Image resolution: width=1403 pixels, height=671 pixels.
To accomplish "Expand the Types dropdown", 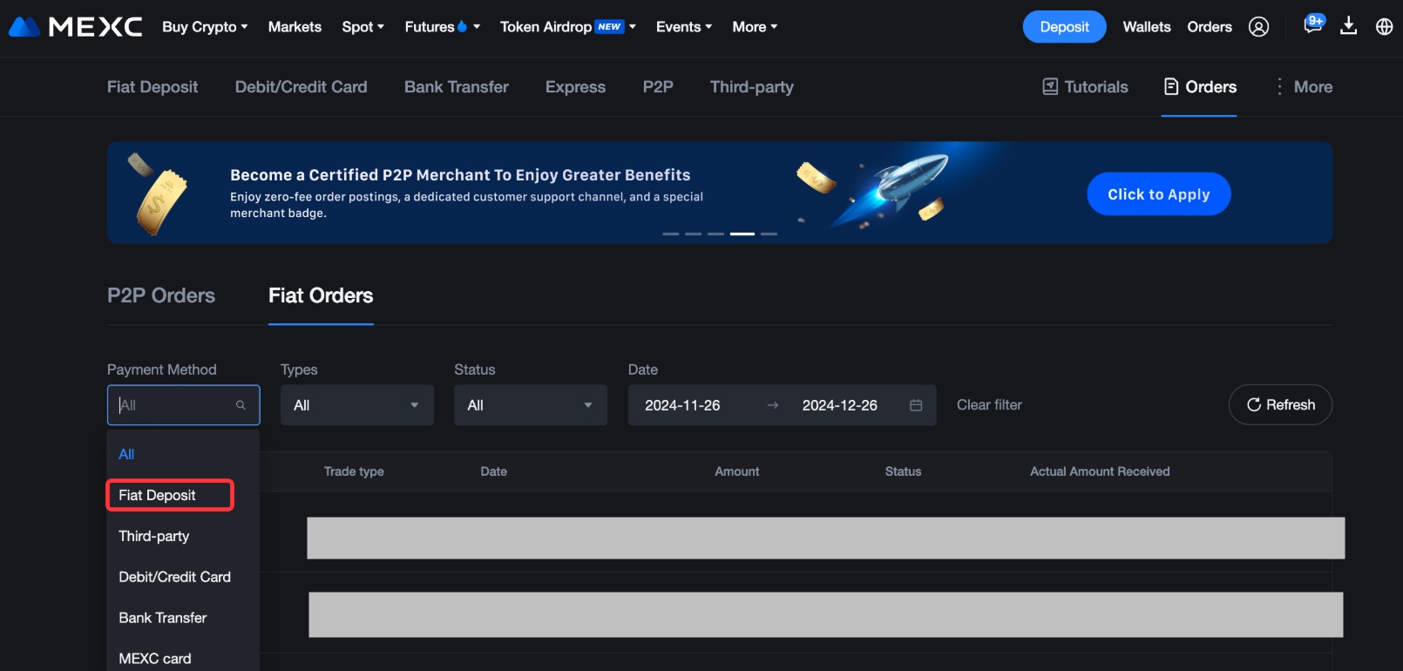I will tap(356, 405).
